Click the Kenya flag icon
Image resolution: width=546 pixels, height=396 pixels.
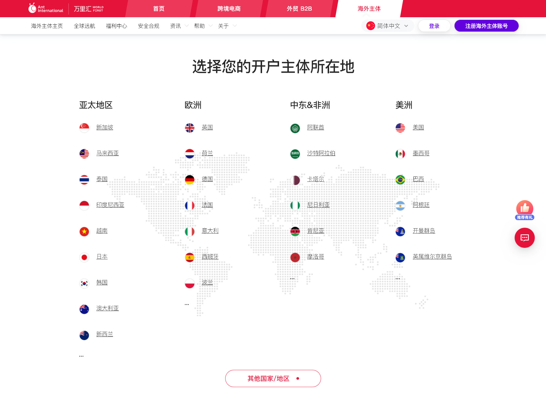[x=295, y=231]
